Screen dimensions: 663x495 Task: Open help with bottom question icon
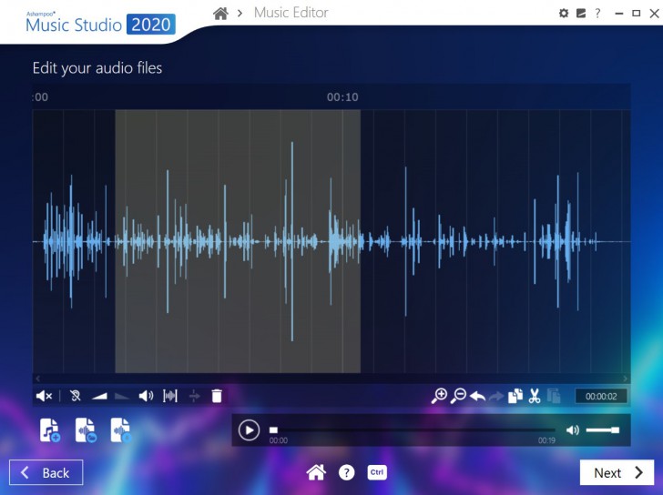pos(346,472)
